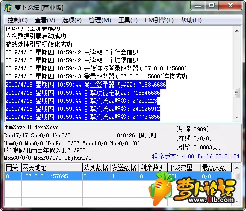Open the 控制(C) menu
This screenshot has height=211, width=246.
pos(17,20)
